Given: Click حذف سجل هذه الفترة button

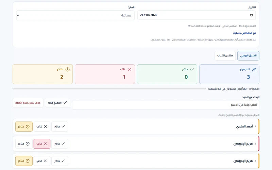Looking at the screenshot, I should point(28,103).
